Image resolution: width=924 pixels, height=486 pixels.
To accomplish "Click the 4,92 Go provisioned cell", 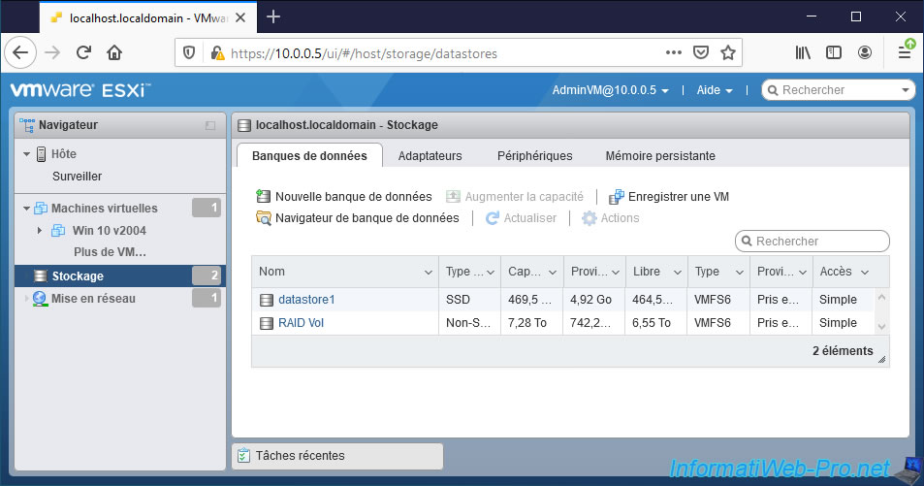I will click(594, 300).
